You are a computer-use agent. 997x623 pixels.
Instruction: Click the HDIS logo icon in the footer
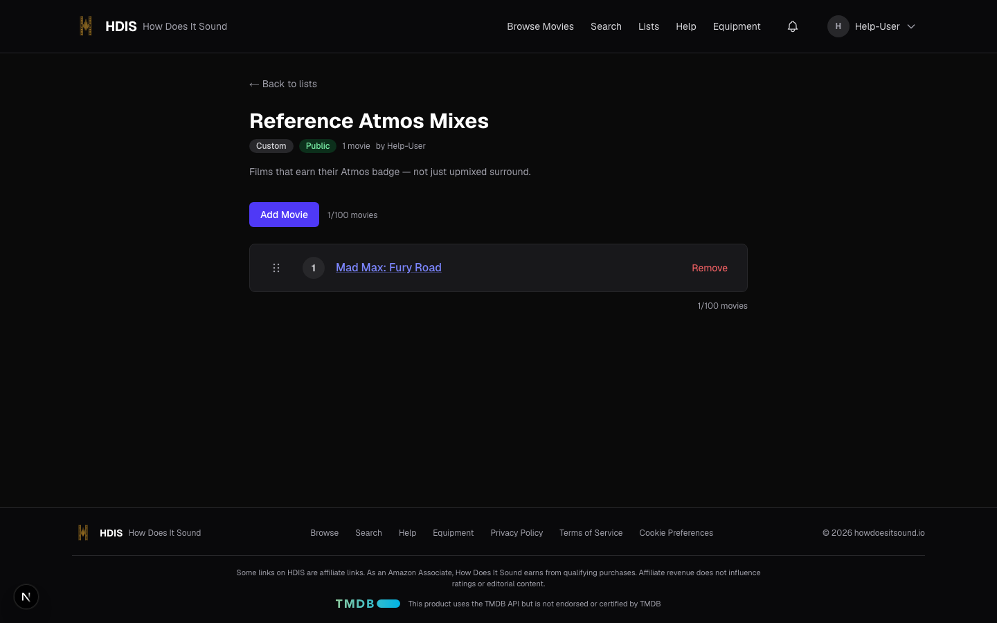tap(83, 532)
